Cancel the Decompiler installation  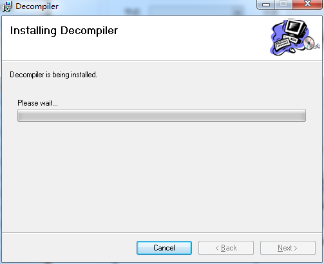[164, 248]
